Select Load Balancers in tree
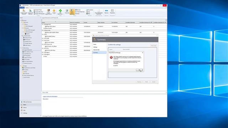228x128 pixels. pos(27,54)
